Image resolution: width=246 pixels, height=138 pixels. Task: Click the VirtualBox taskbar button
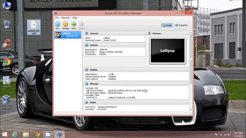(59, 135)
